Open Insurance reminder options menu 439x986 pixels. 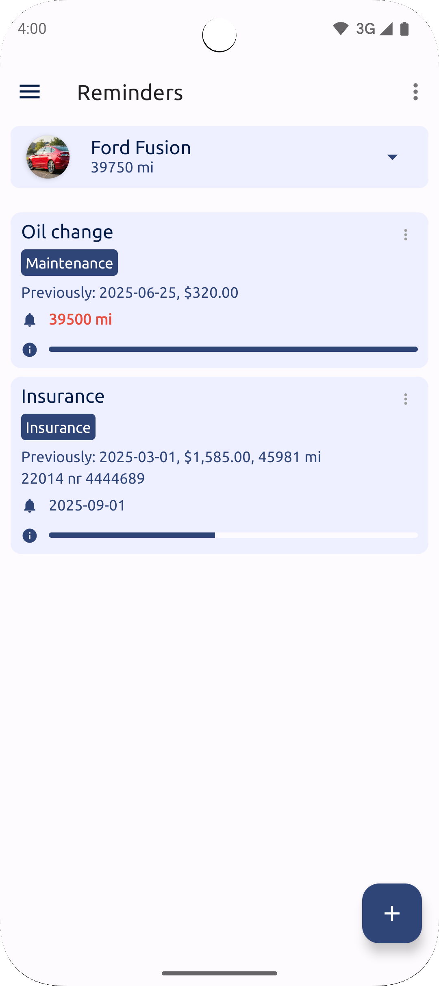click(x=405, y=399)
